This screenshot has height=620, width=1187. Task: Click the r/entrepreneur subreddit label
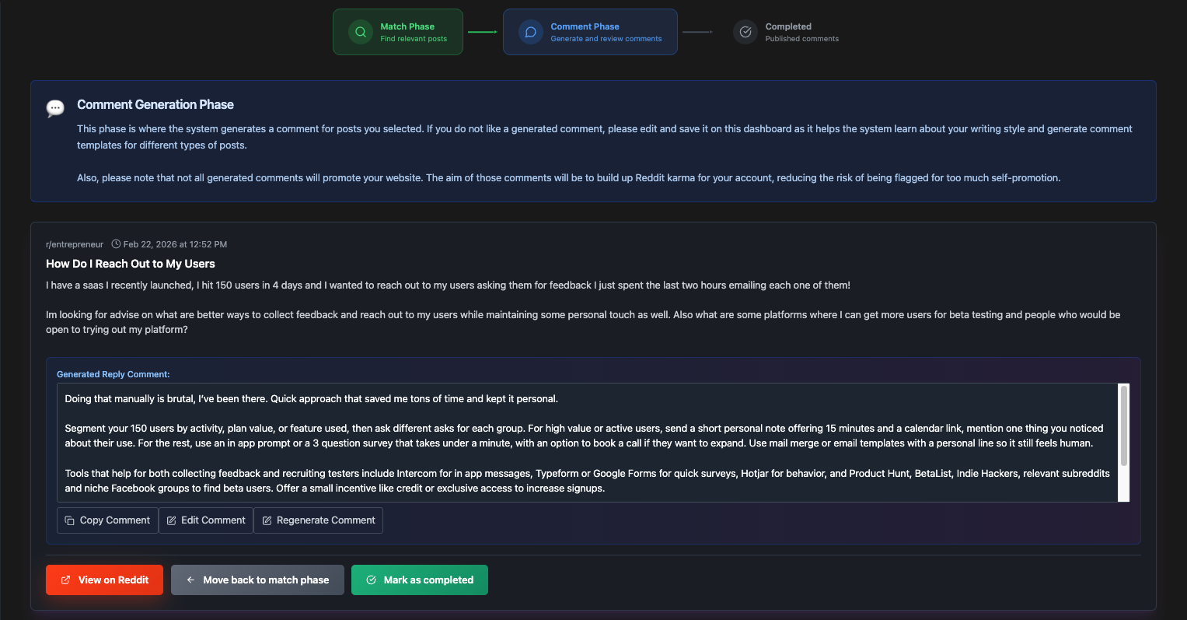coord(75,244)
